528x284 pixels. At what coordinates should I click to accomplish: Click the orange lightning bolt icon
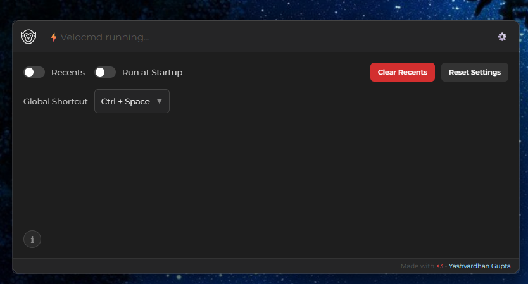(x=54, y=37)
